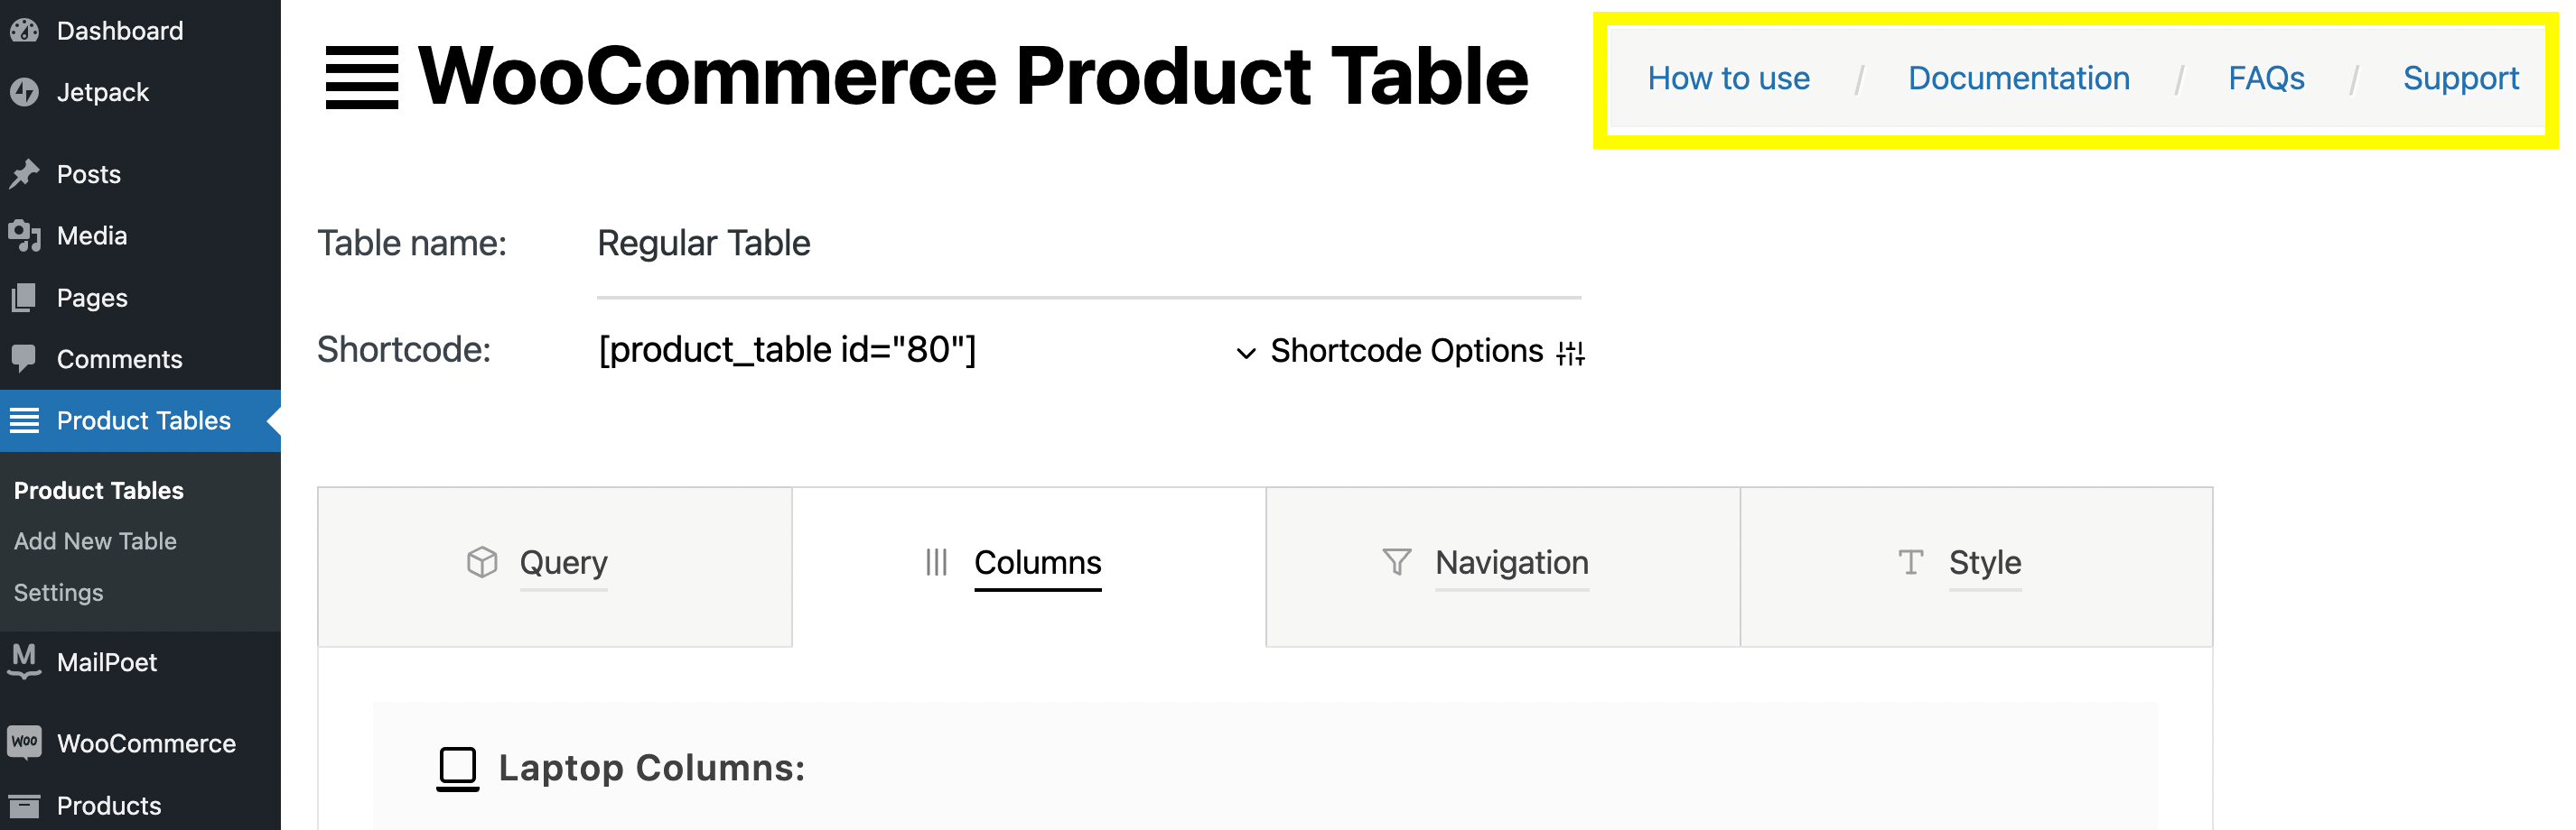Viewport: 2576px width, 830px height.
Task: Expand the Shortcode Options chevron
Action: pos(1245,353)
